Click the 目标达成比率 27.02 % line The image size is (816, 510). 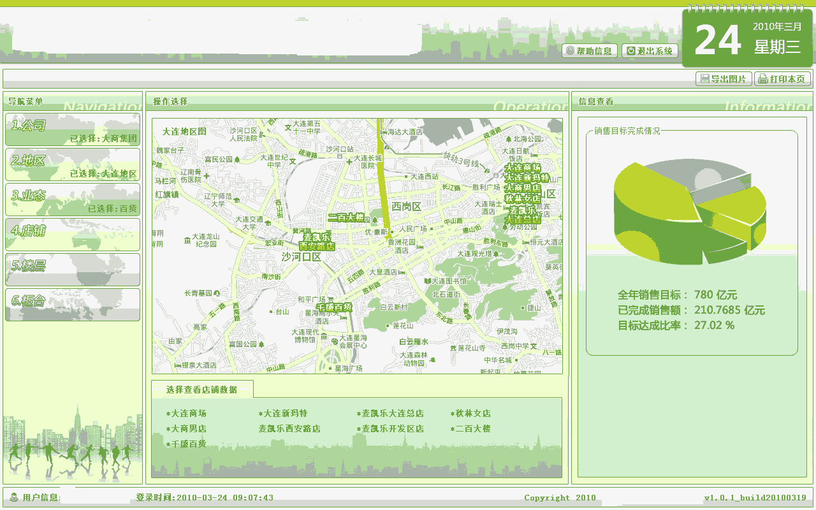[x=676, y=326]
